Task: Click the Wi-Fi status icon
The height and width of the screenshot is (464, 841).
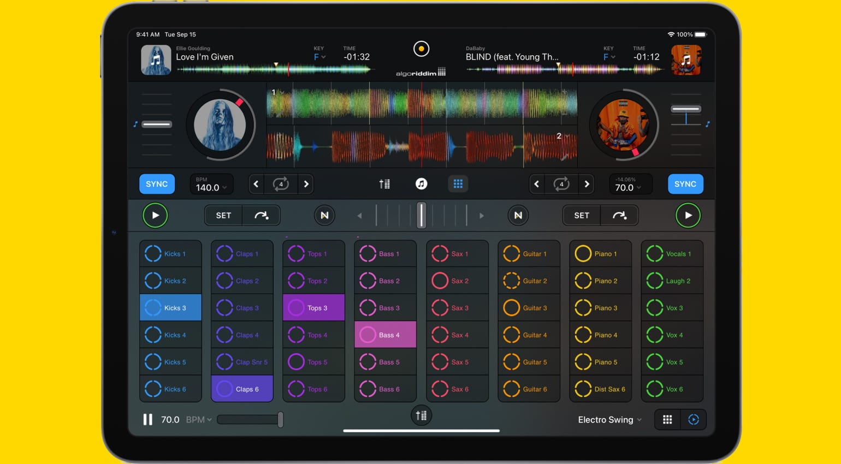Action: 671,34
